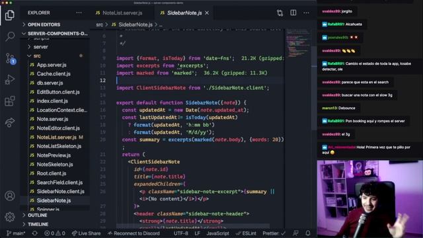Open the Explorer view in activity bar
Image resolution: width=423 pixels, height=238 pixels.
(10, 15)
